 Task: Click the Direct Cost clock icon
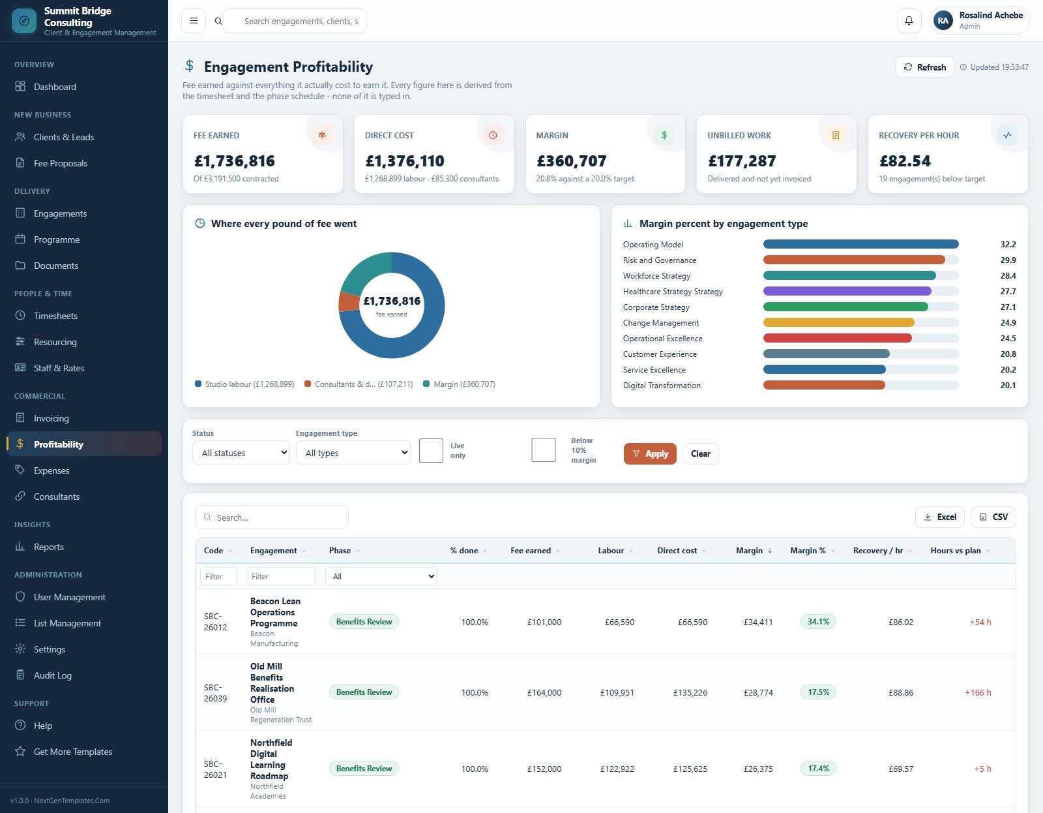[x=493, y=135]
